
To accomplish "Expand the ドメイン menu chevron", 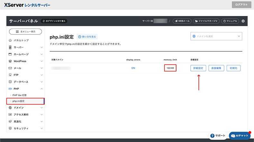I will click(x=41, y=108).
